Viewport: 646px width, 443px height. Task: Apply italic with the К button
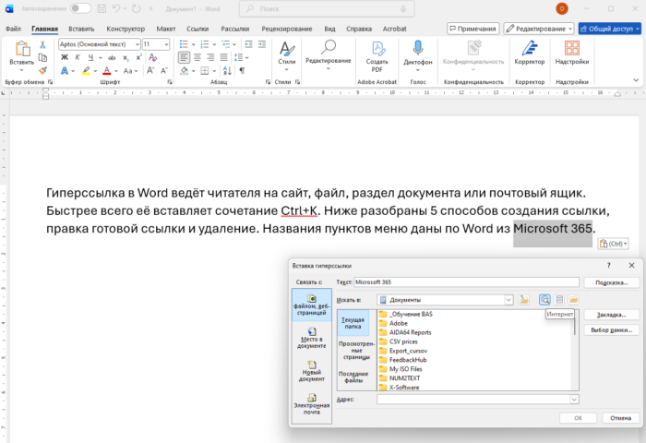tap(78, 57)
